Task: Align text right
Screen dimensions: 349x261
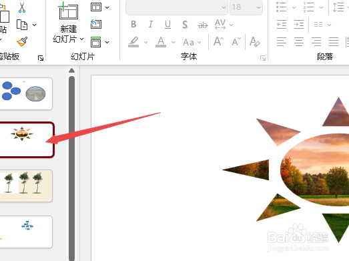Action: click(316, 41)
